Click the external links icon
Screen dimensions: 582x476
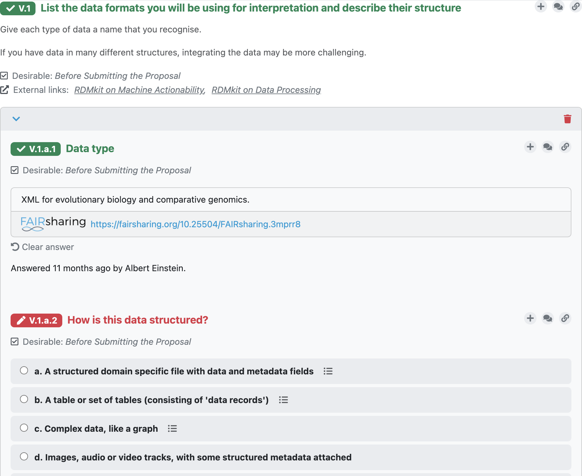[x=5, y=90]
